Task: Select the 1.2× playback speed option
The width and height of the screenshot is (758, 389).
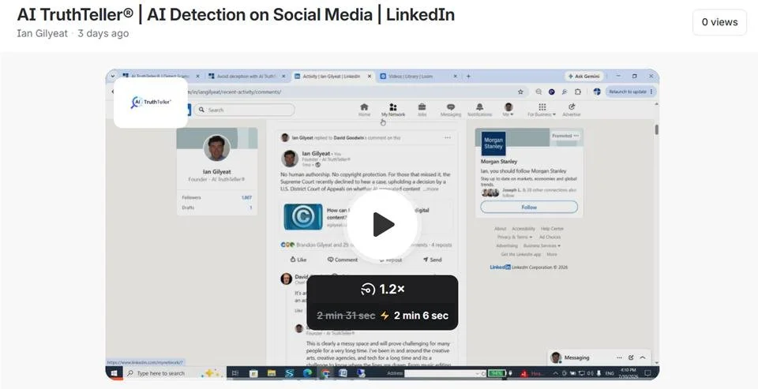Action: (x=382, y=290)
